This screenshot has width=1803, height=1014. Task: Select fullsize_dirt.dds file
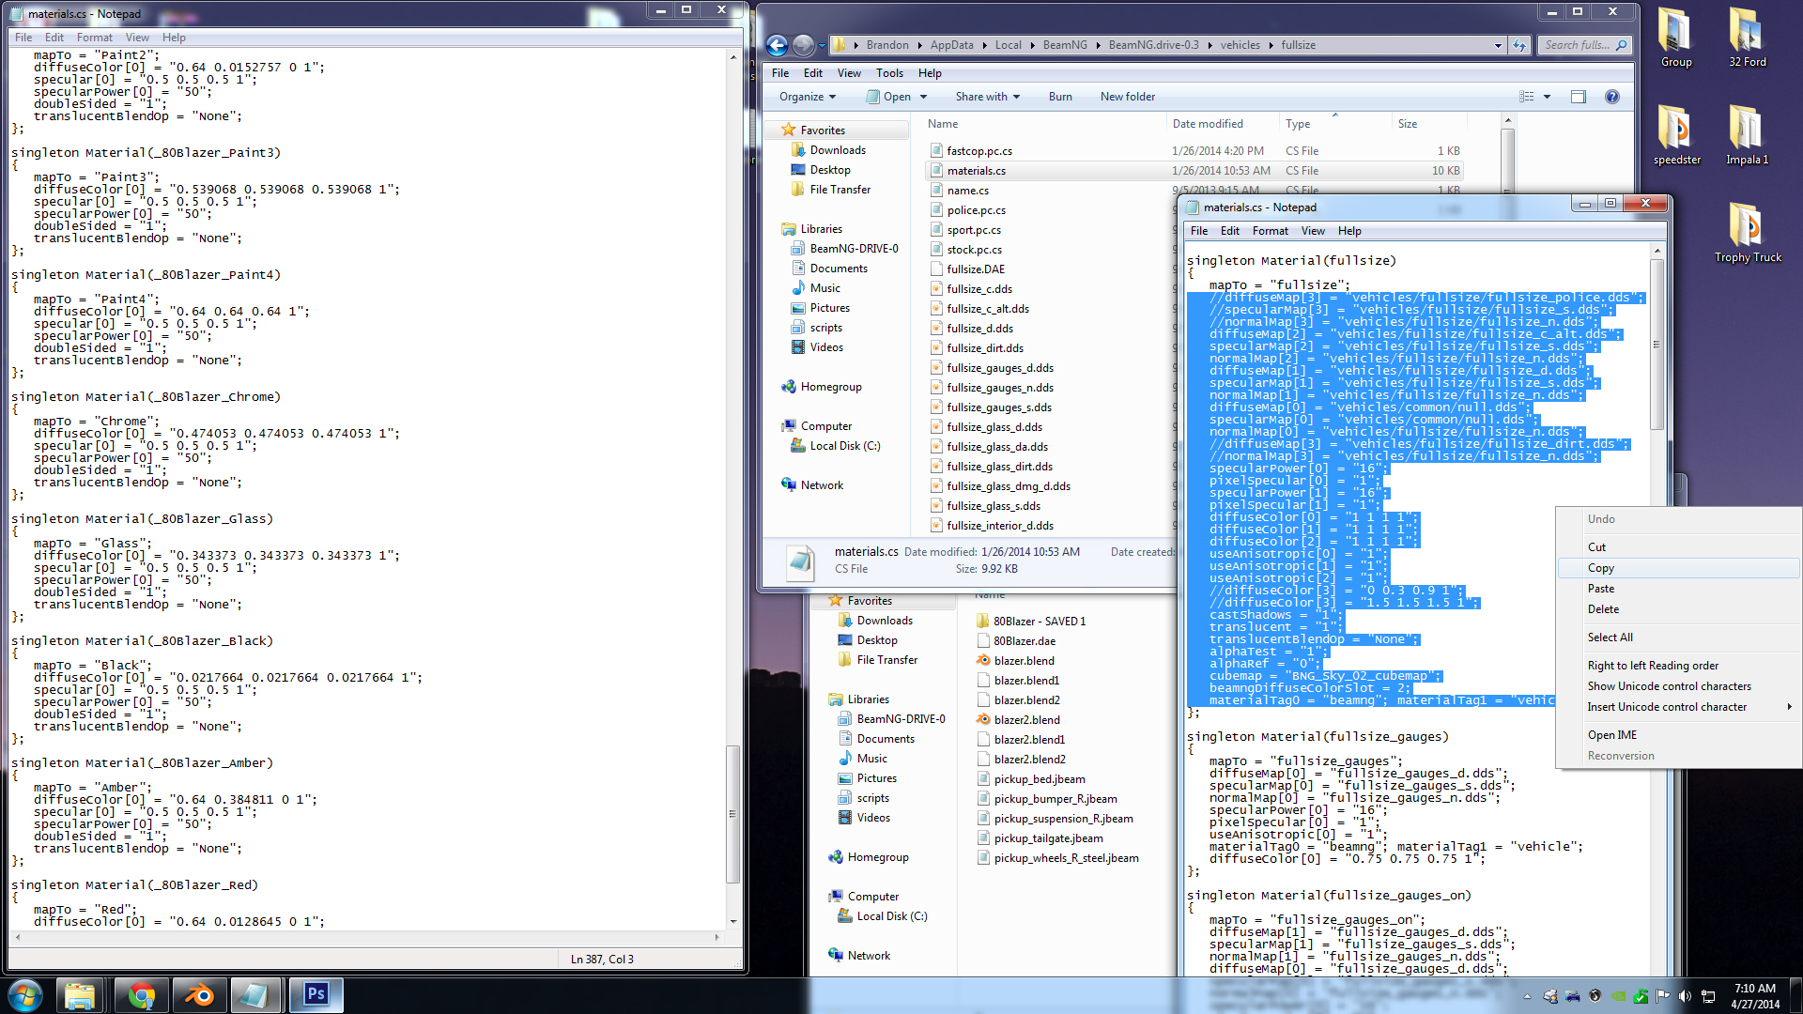click(985, 348)
